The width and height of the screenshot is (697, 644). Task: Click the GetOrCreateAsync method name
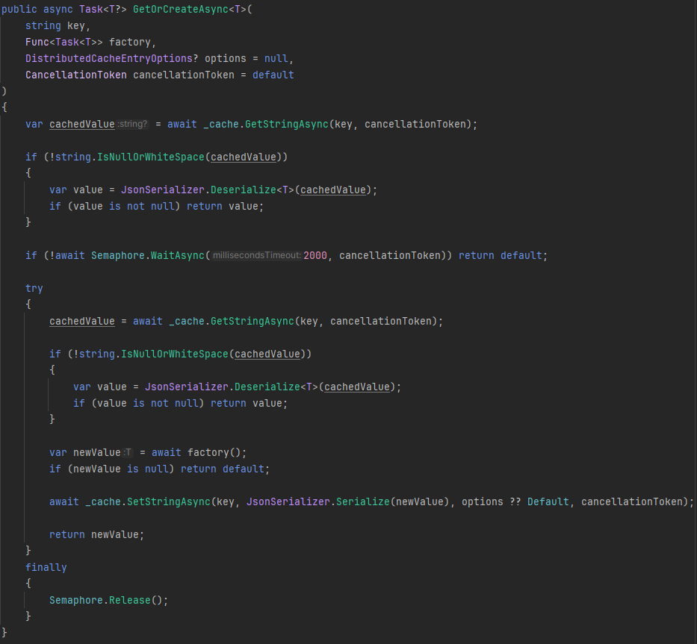click(181, 9)
